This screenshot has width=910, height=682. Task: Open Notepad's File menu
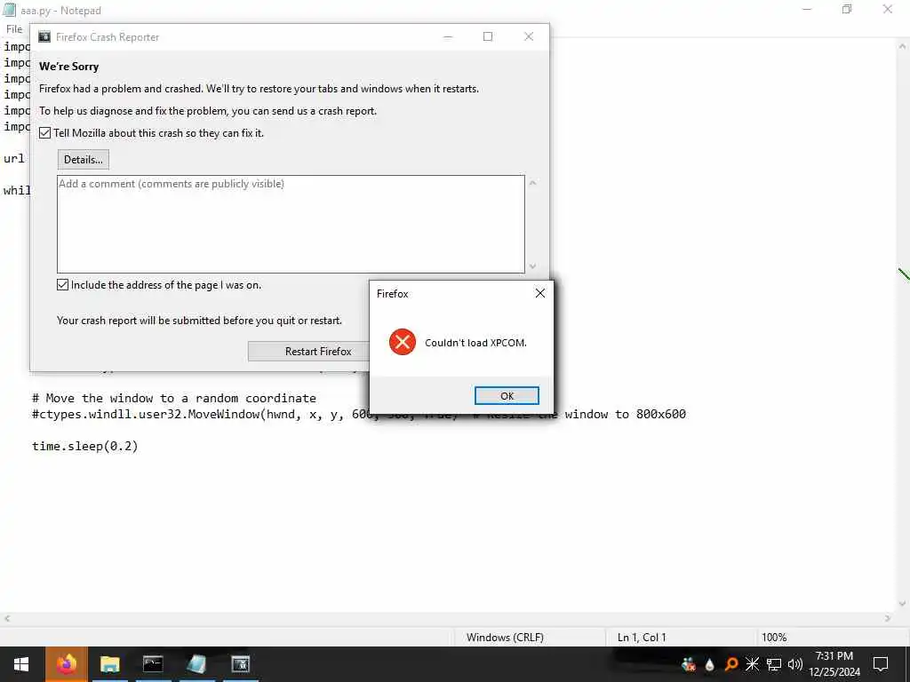point(14,29)
